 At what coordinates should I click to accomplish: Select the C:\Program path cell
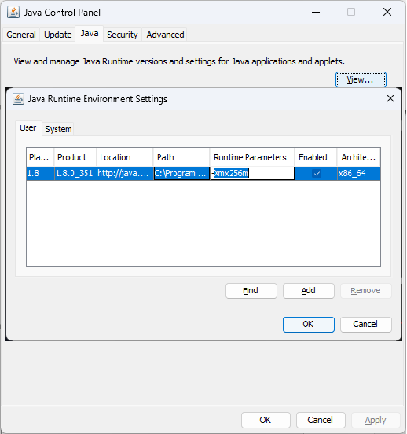(181, 174)
